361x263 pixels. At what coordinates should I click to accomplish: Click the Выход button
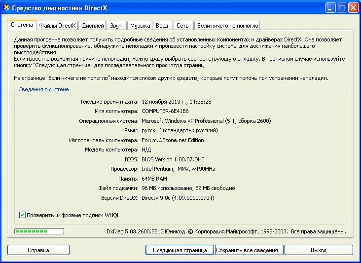(319, 250)
